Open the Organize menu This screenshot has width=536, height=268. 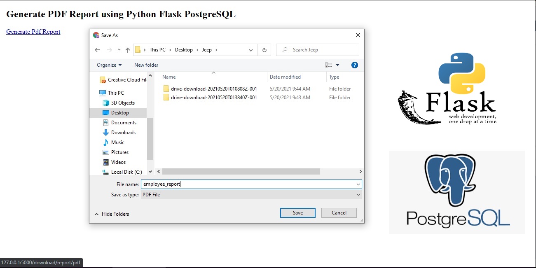pyautogui.click(x=108, y=65)
